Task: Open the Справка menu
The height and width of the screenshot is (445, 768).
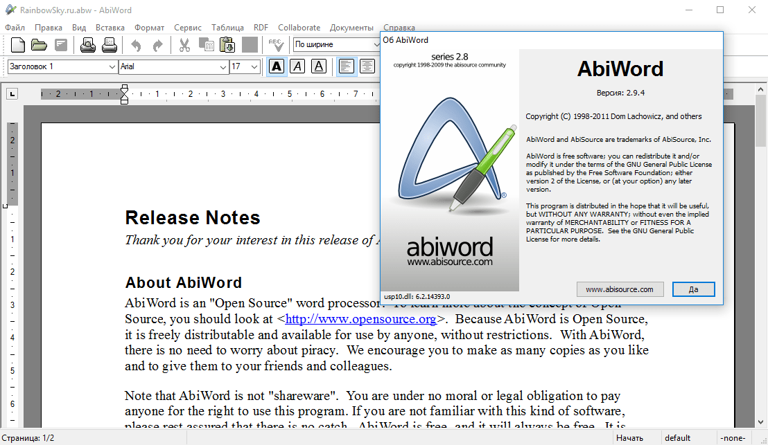Action: point(399,28)
